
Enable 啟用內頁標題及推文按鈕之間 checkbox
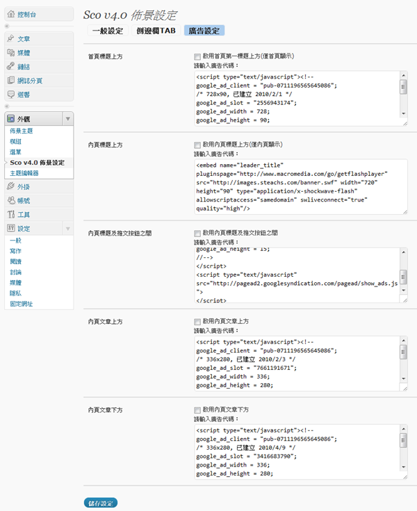point(197,234)
